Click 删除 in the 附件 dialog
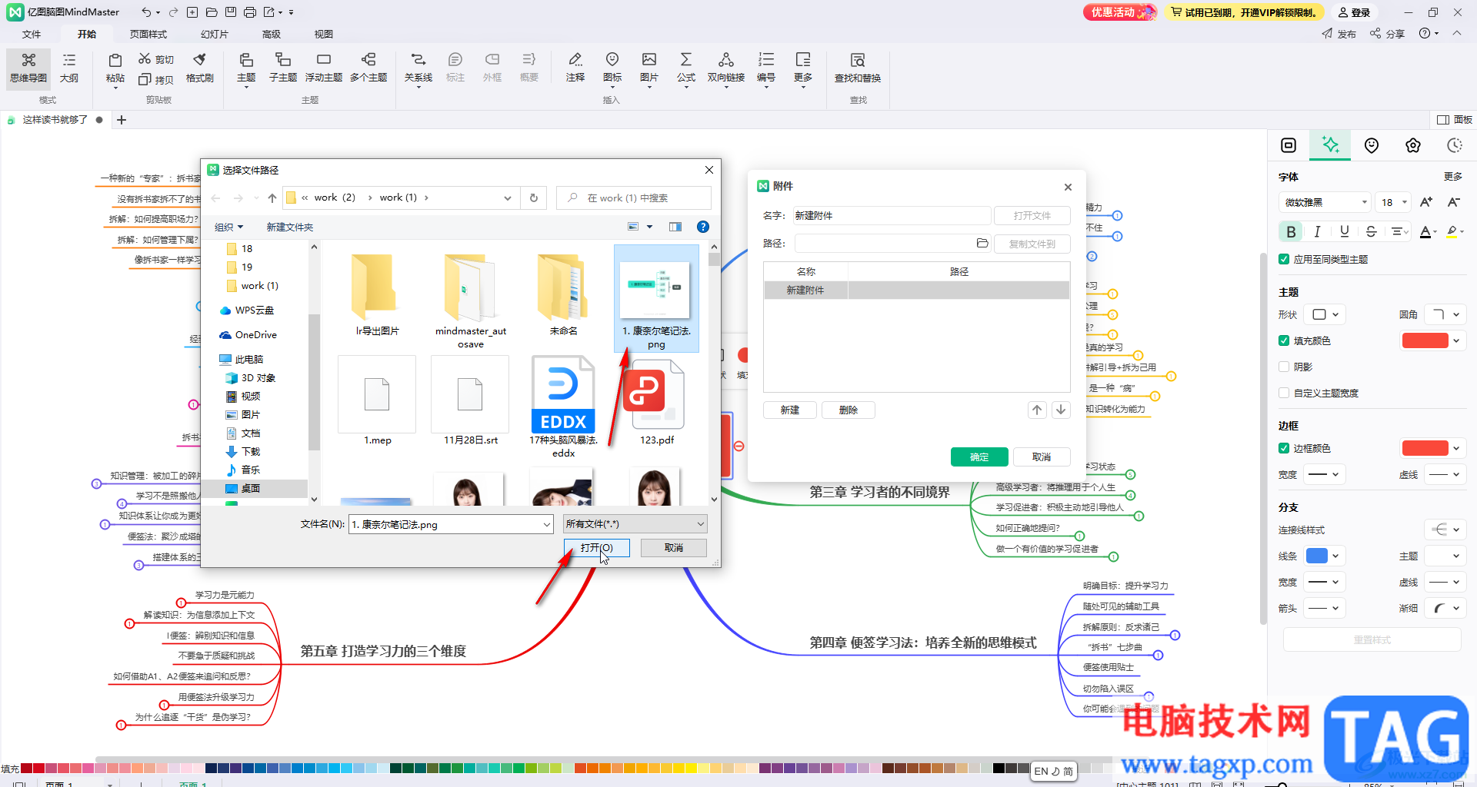The width and height of the screenshot is (1477, 787). tap(849, 410)
